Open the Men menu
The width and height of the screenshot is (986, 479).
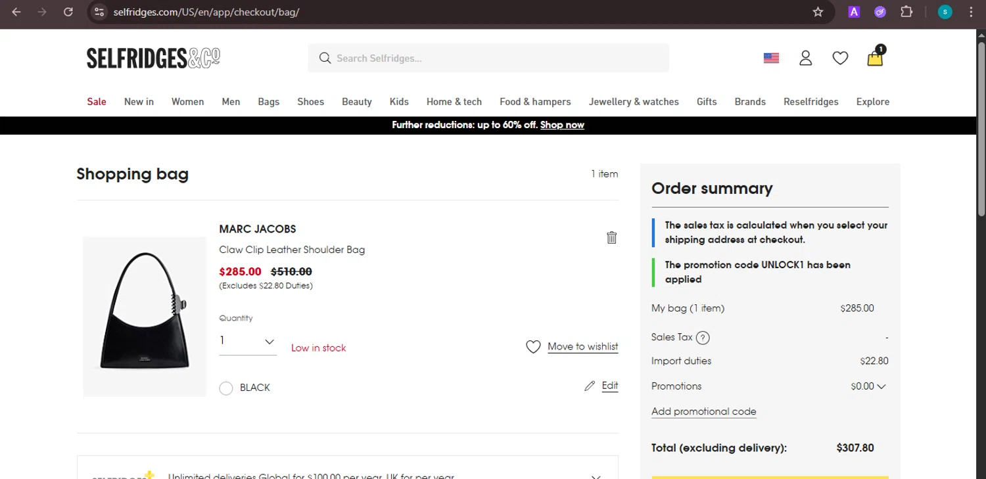coord(231,102)
